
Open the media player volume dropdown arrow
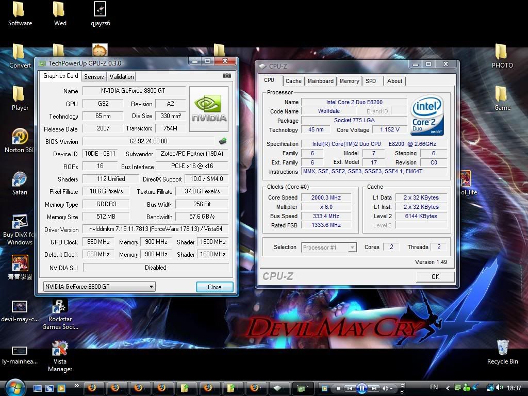coord(392,389)
